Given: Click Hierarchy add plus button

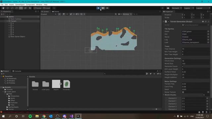Looking at the screenshot, I should (x=2, y=14).
